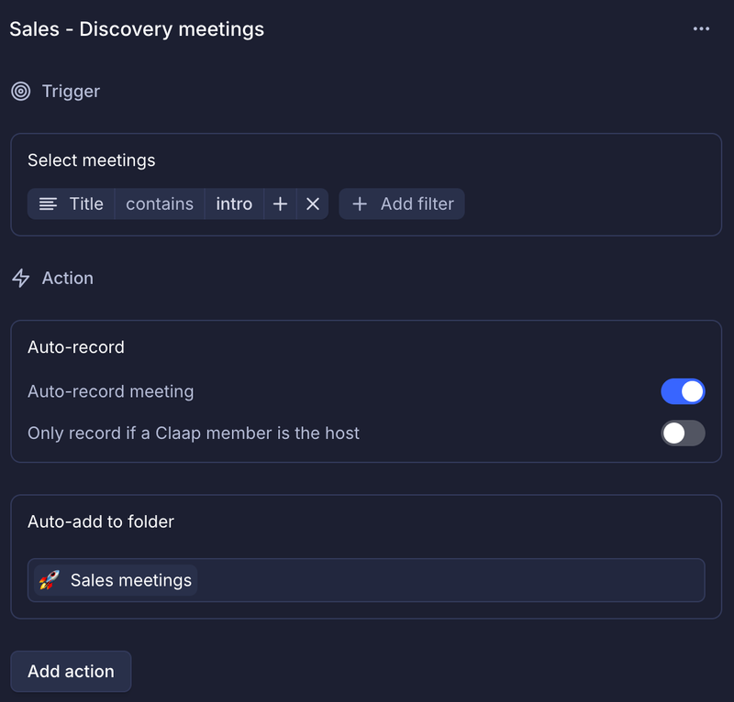Open the Title field dropdown
The image size is (734, 702).
coord(72,204)
